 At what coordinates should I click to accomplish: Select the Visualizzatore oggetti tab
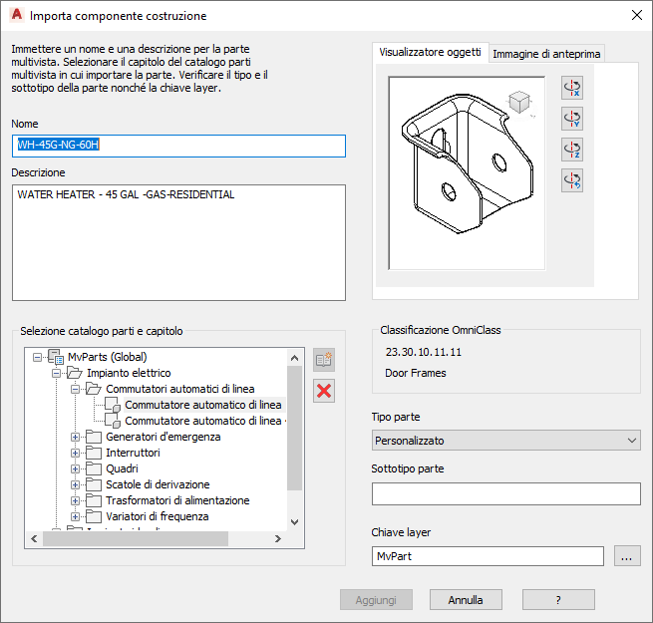pos(430,53)
